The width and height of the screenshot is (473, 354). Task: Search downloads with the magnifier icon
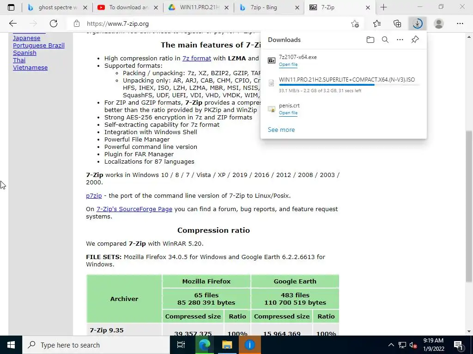pyautogui.click(x=385, y=40)
